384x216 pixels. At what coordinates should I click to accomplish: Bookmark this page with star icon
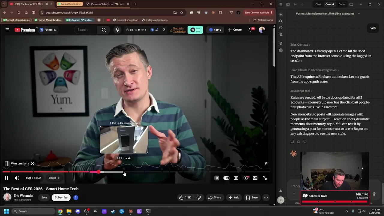click(x=181, y=13)
